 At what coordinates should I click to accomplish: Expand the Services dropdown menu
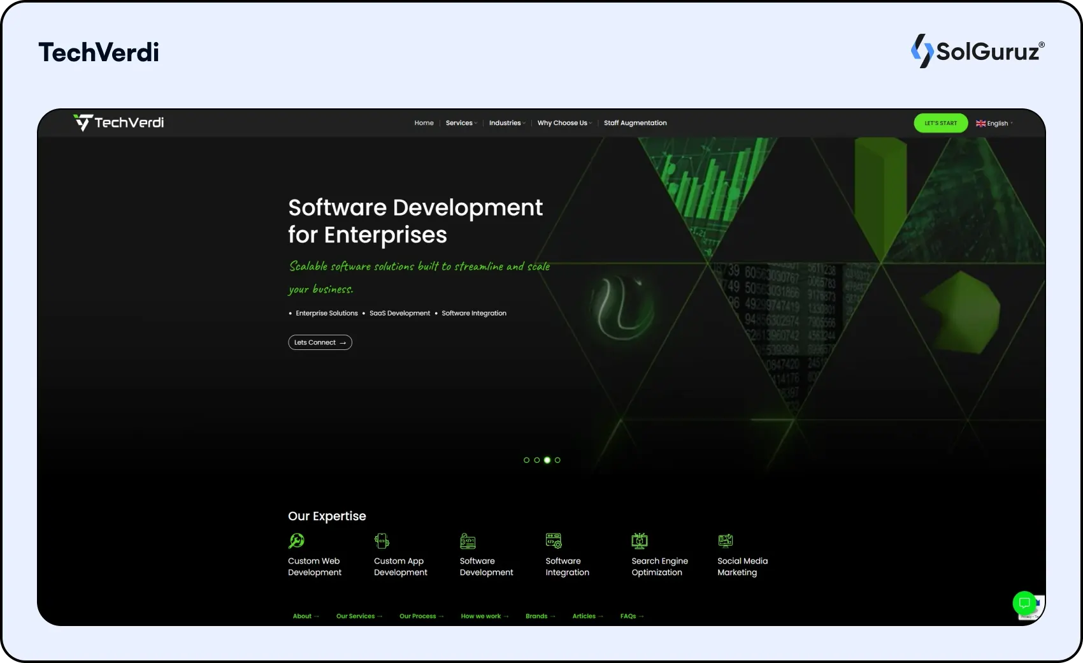coord(461,123)
